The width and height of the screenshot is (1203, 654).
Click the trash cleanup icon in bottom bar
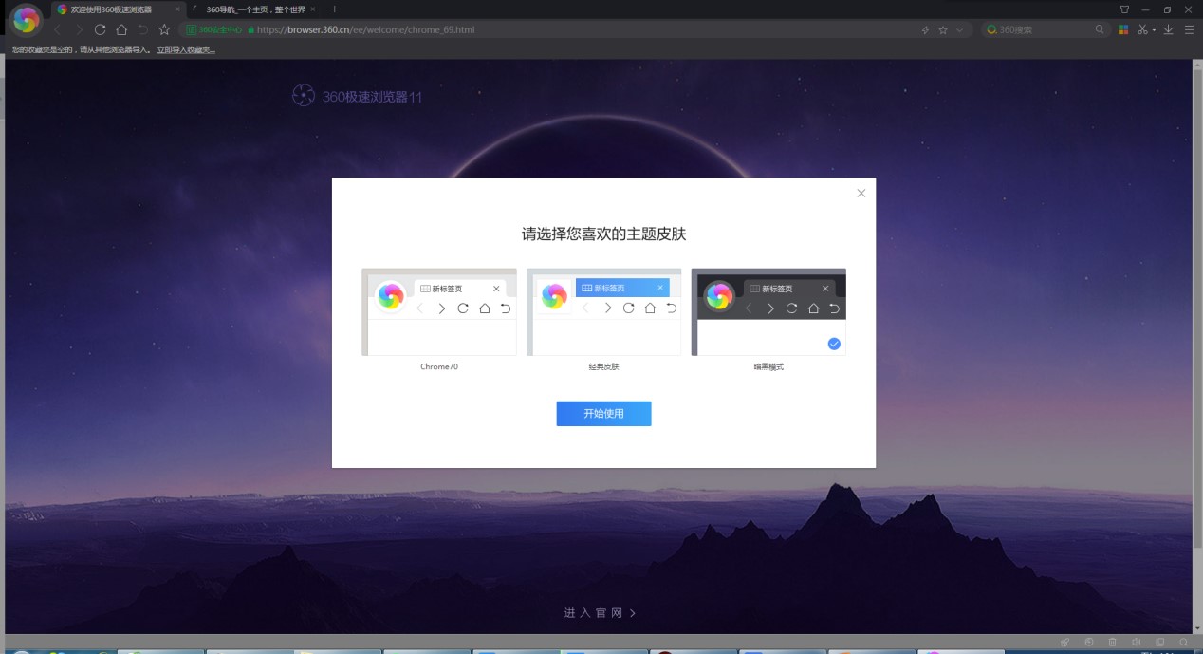pos(1112,642)
